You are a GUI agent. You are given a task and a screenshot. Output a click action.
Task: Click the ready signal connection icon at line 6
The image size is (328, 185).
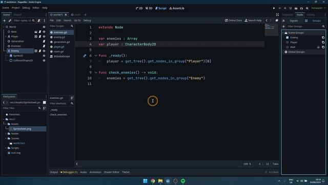click(85, 56)
